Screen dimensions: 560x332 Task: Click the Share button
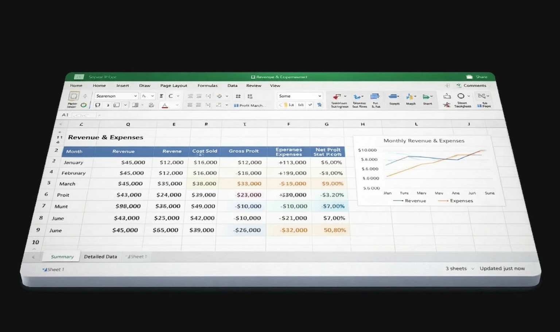click(477, 77)
